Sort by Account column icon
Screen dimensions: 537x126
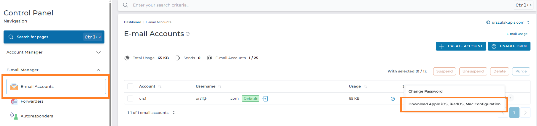tap(160, 86)
